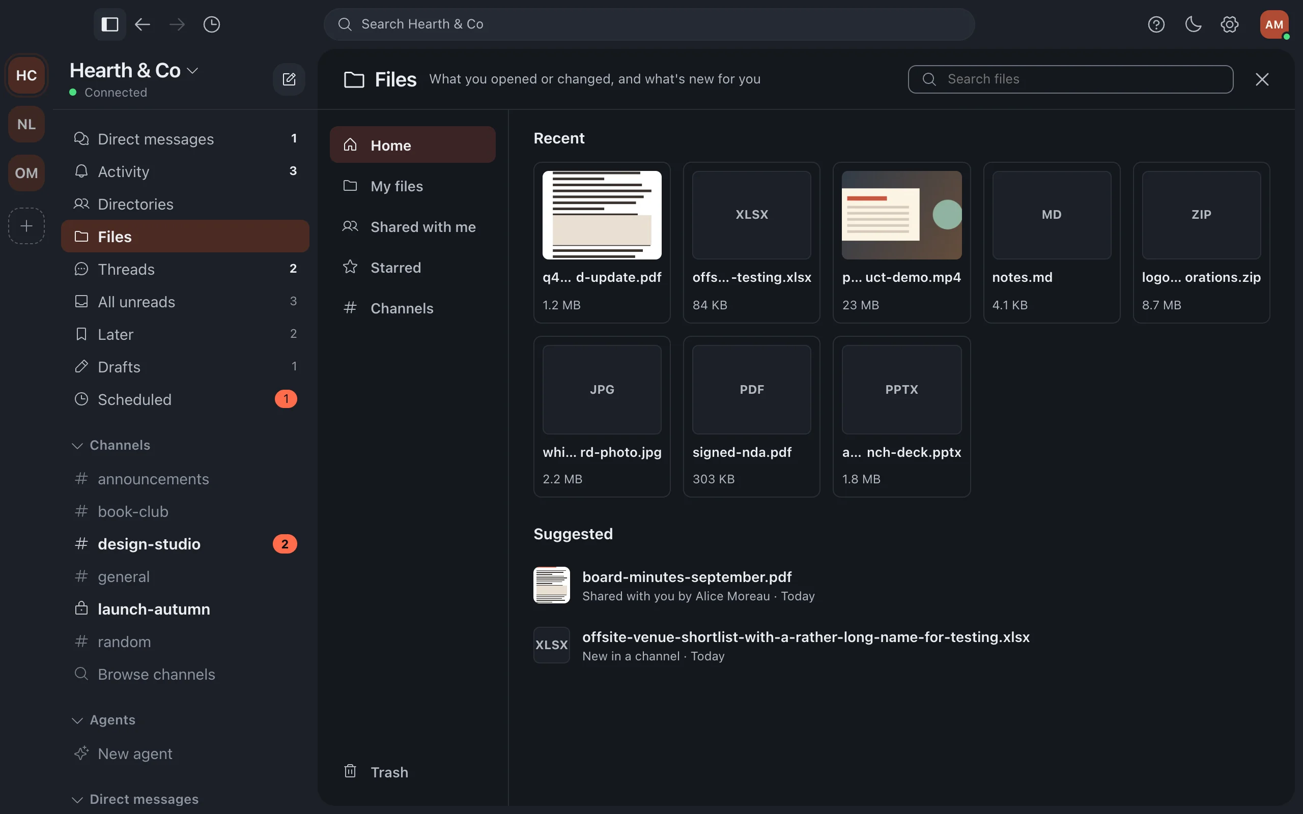Image resolution: width=1303 pixels, height=814 pixels.
Task: Collapse the Direct messages section at the bottom
Action: tap(135, 799)
